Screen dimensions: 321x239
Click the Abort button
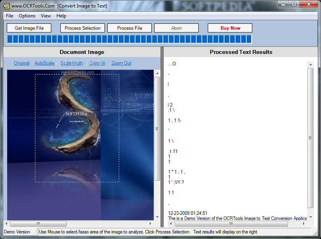(x=176, y=28)
